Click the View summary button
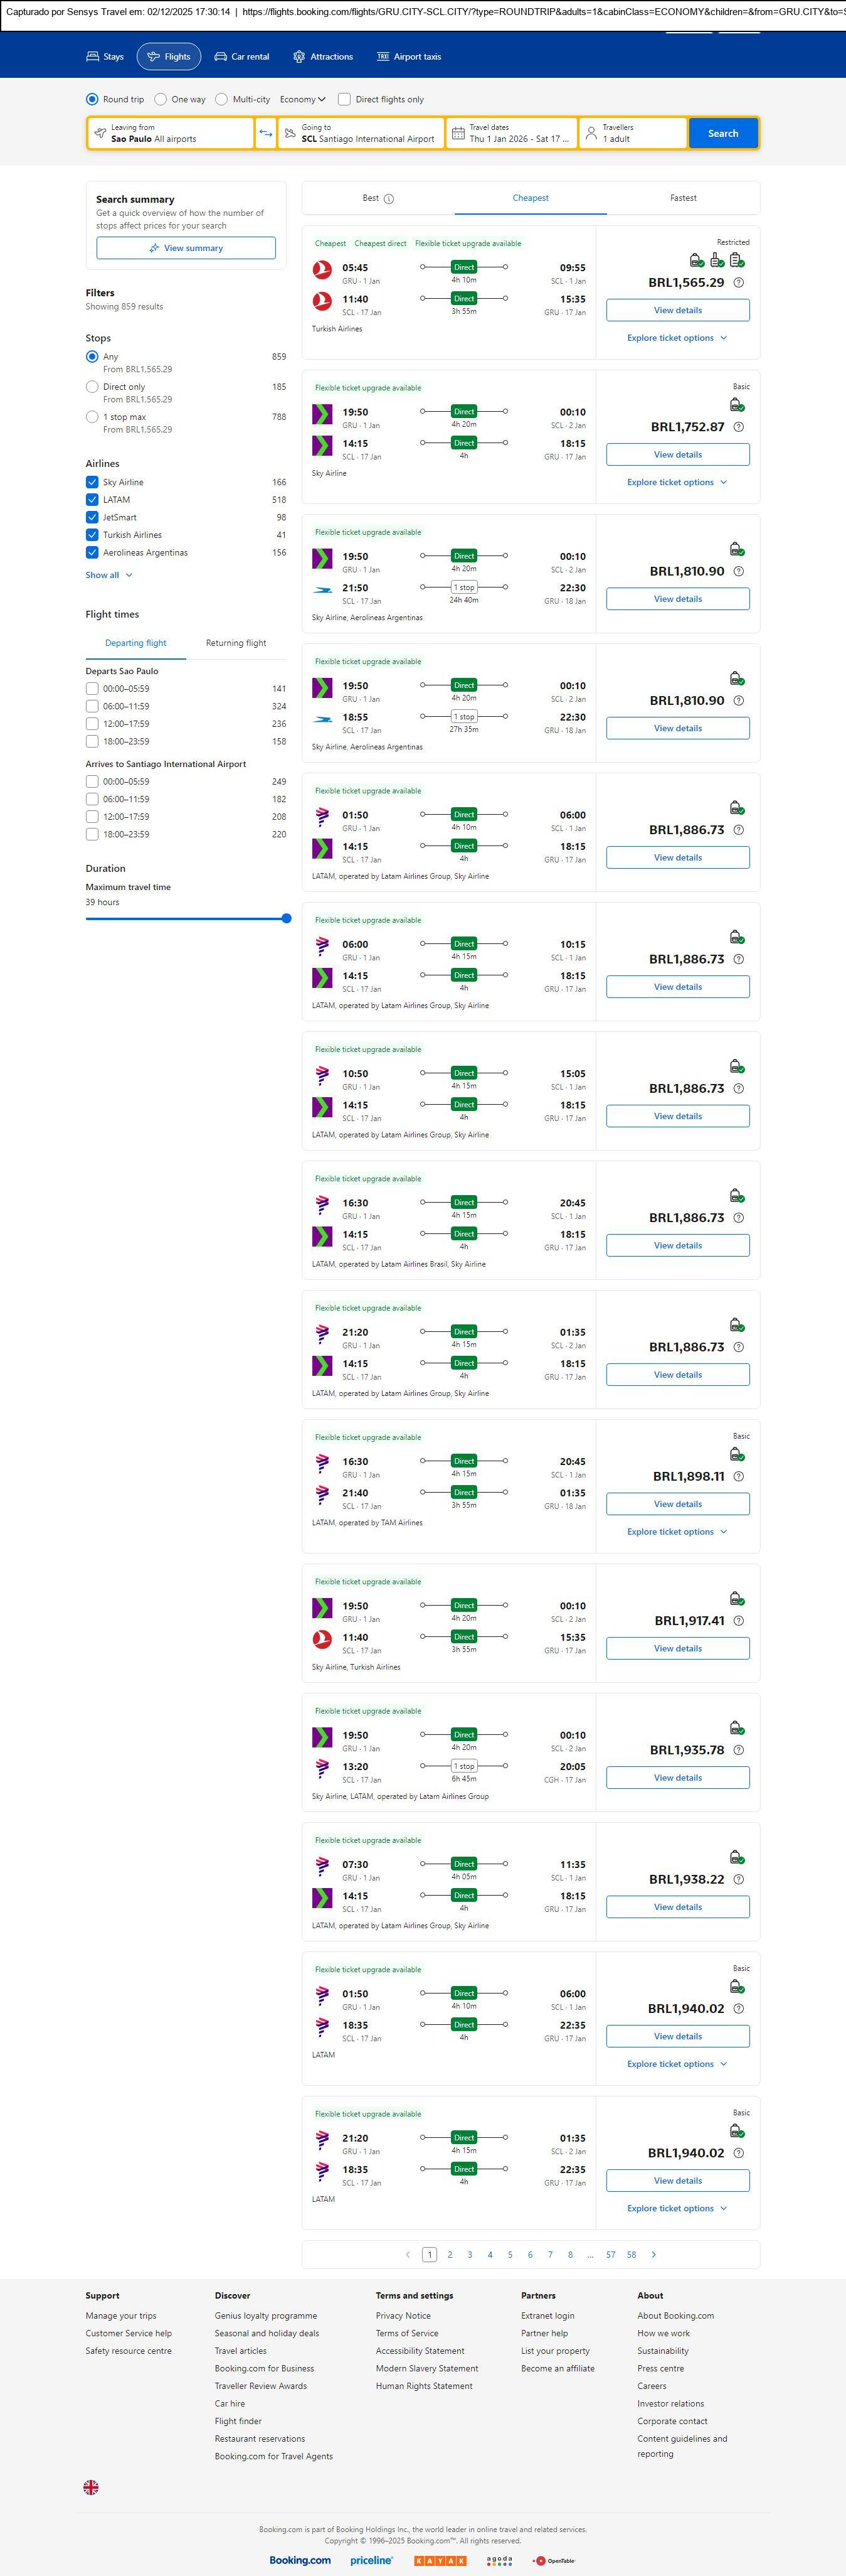846x2576 pixels. click(x=186, y=248)
